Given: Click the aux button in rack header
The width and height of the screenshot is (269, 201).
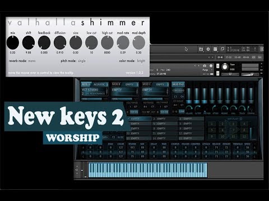Looking at the screenshot, I should [260, 58].
